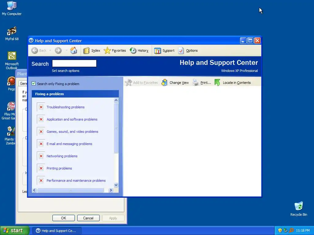Open Performance and maintenance problems topic
The height and width of the screenshot is (235, 314).
(76, 181)
